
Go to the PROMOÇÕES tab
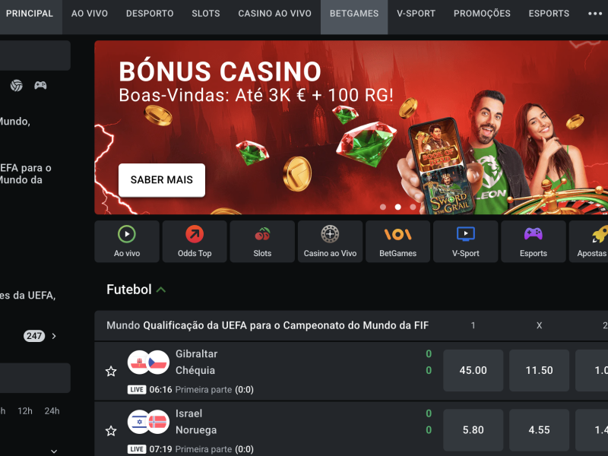click(482, 14)
